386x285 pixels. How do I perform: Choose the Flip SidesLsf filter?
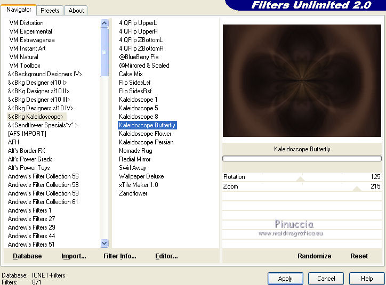(x=135, y=83)
